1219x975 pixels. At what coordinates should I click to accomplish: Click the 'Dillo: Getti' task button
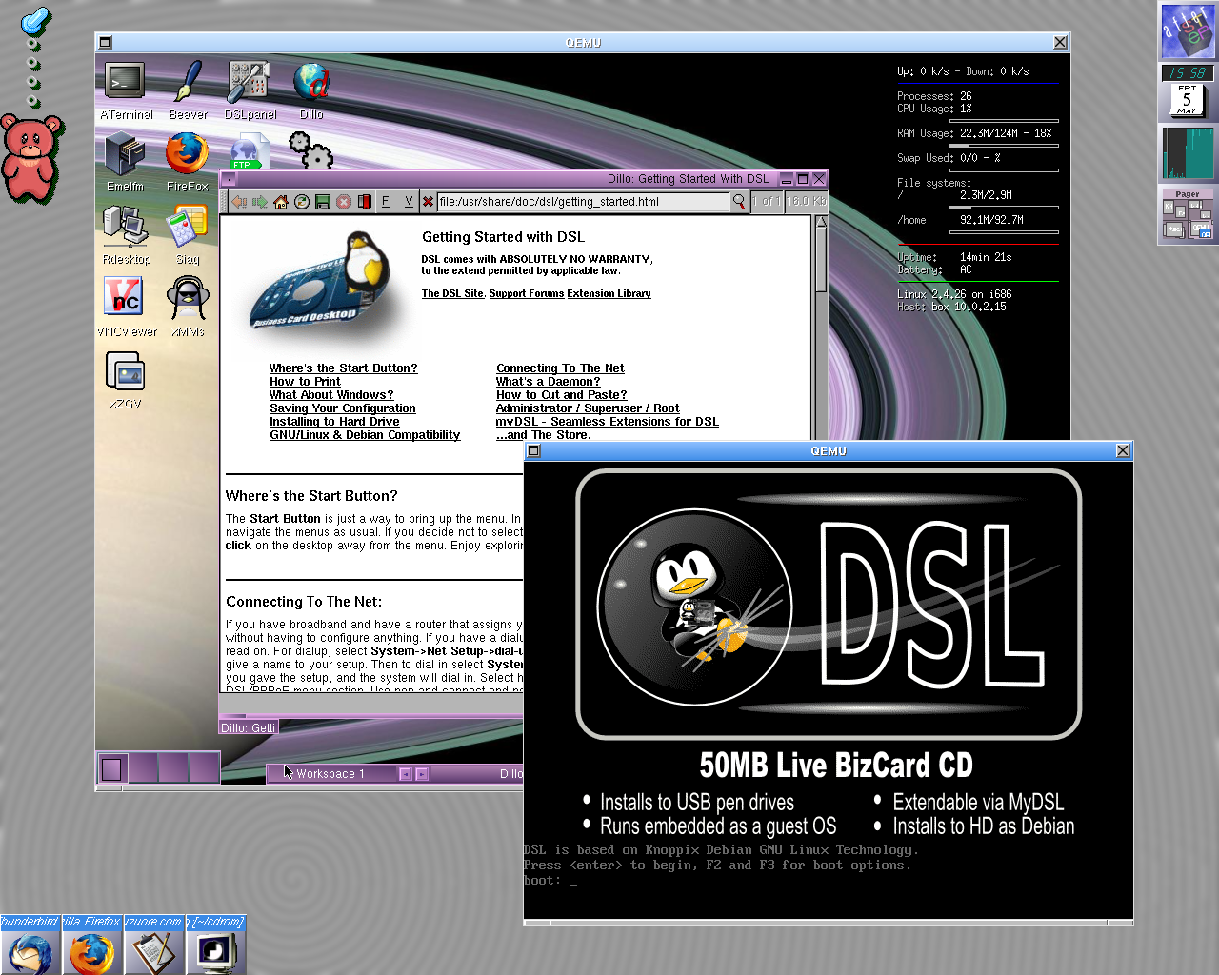point(249,727)
